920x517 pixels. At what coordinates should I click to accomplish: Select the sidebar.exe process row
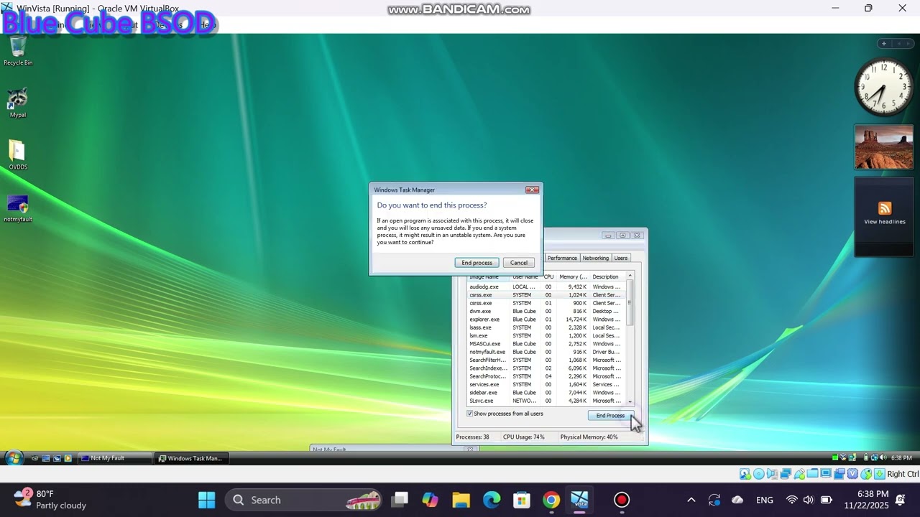pyautogui.click(x=546, y=393)
